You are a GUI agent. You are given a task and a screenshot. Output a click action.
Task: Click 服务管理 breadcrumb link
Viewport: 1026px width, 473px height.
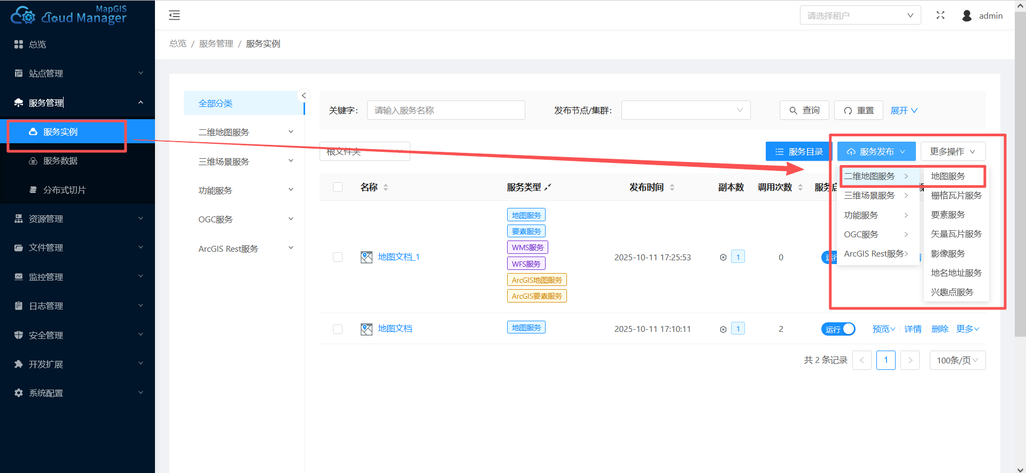coord(216,44)
